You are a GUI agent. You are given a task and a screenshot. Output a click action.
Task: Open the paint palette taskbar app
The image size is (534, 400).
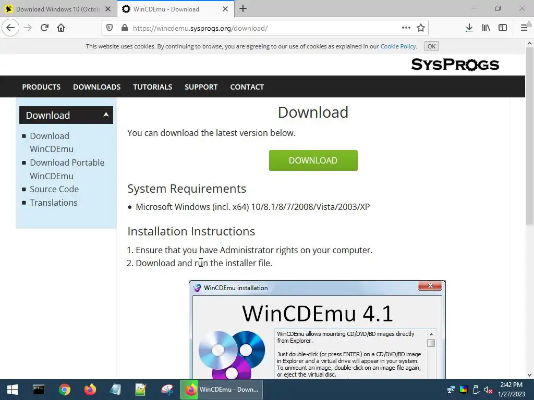pyautogui.click(x=167, y=390)
